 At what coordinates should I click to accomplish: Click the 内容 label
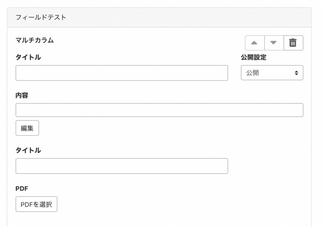(x=22, y=94)
